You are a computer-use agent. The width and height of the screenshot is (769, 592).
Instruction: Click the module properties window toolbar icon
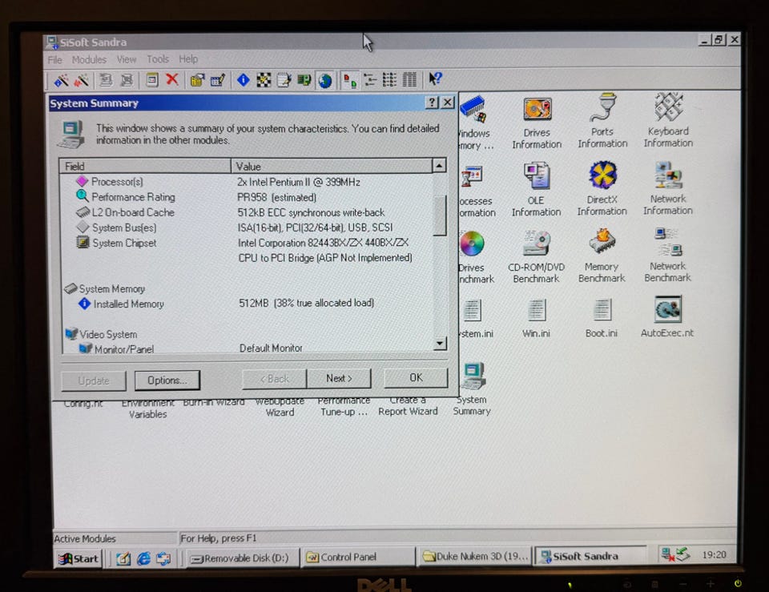[x=152, y=79]
